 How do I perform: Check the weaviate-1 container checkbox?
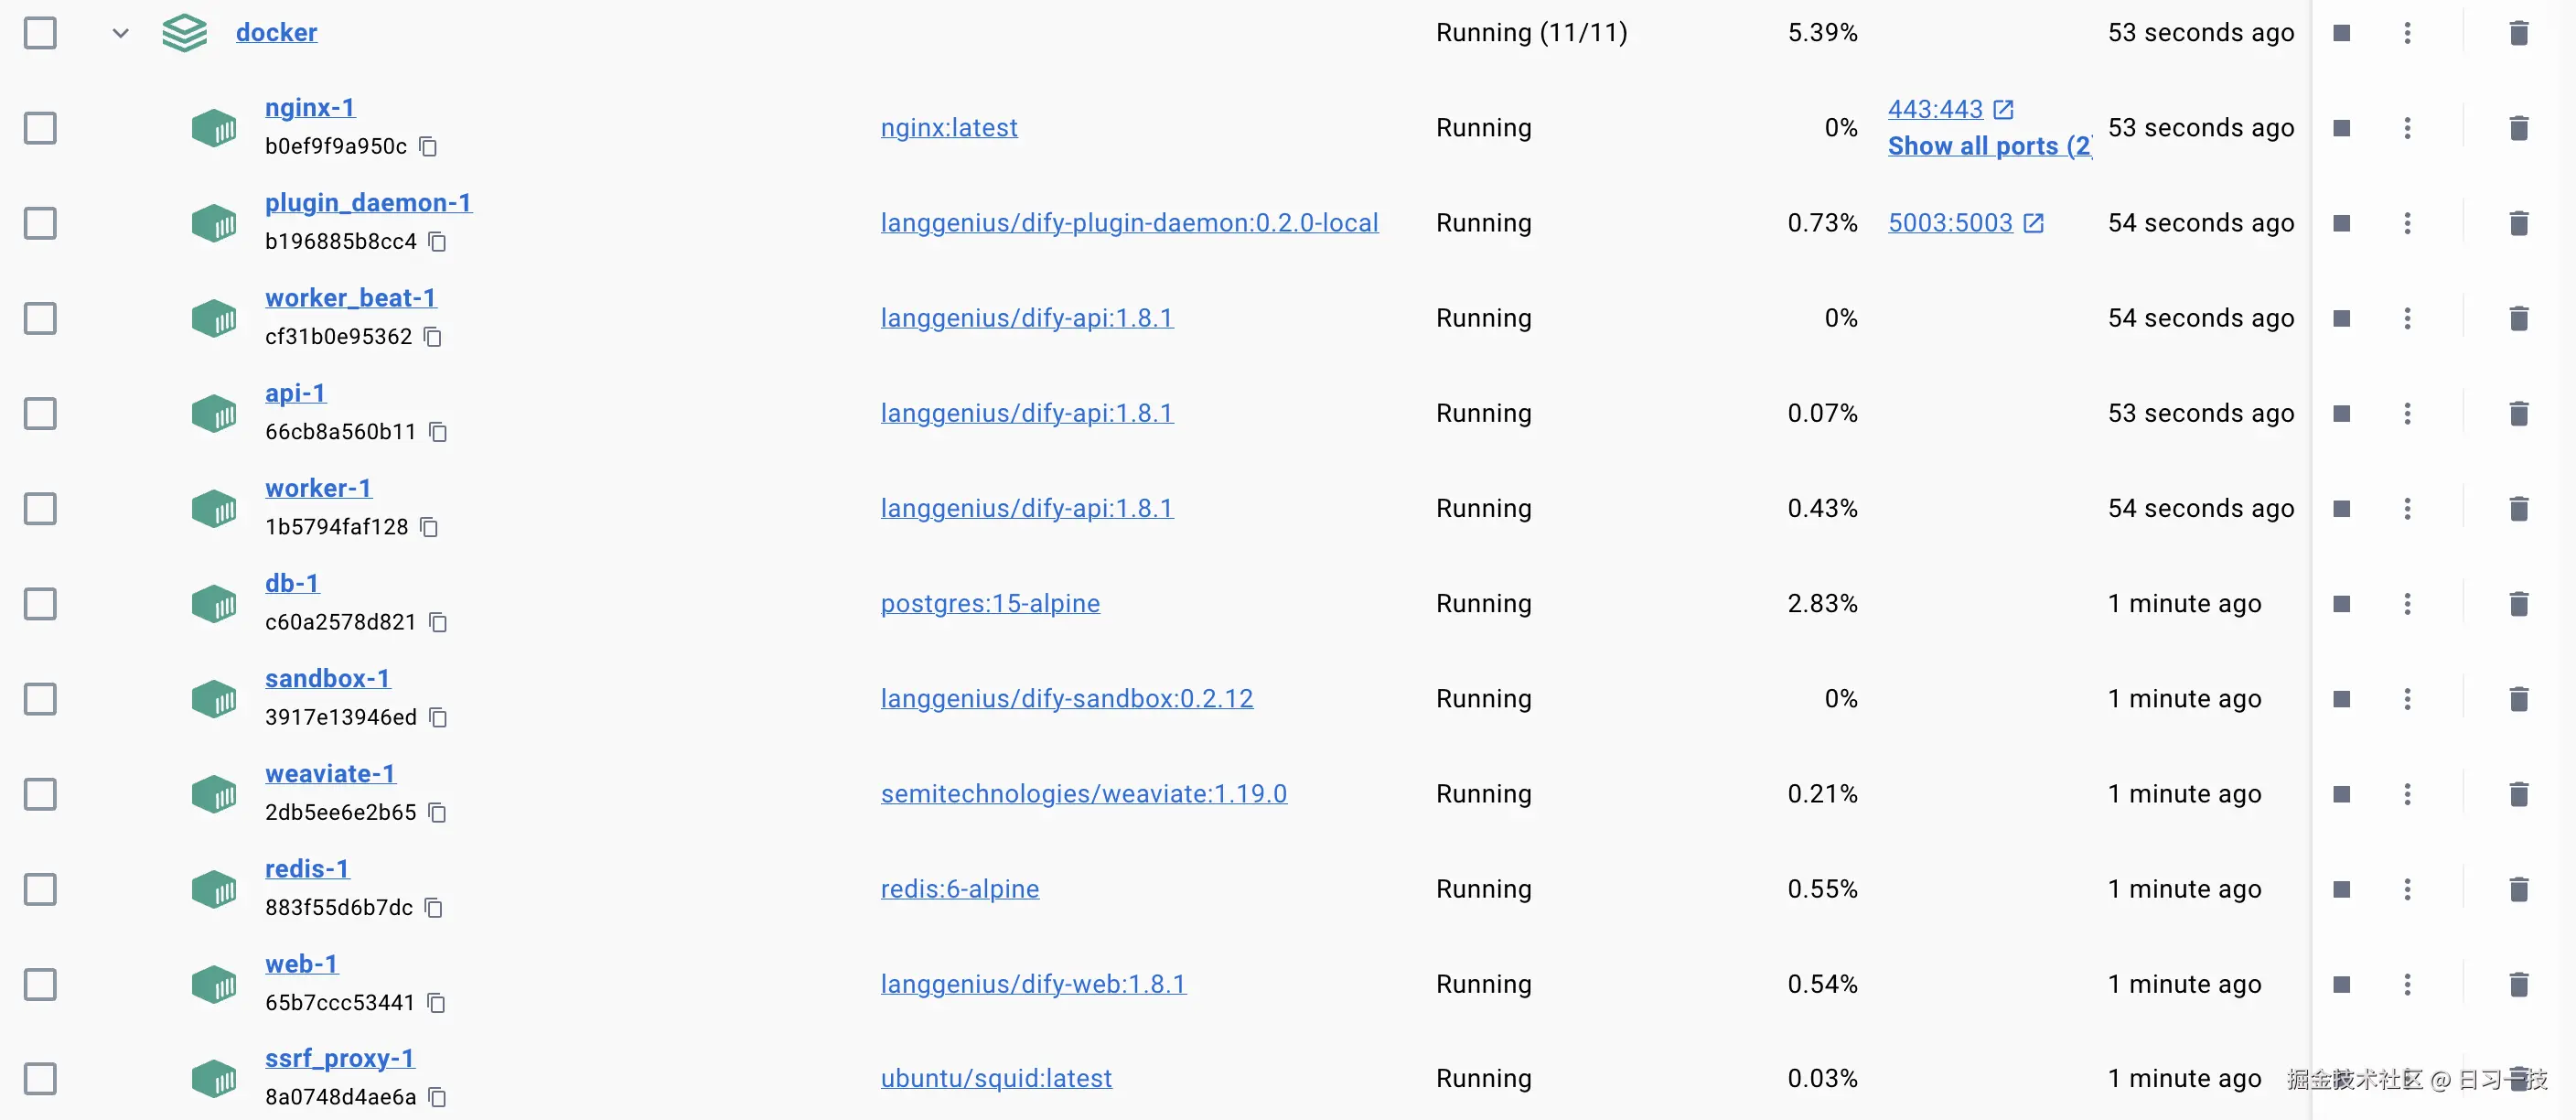40,794
